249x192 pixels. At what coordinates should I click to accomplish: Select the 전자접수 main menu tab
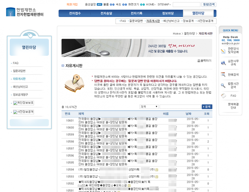[75, 13]
